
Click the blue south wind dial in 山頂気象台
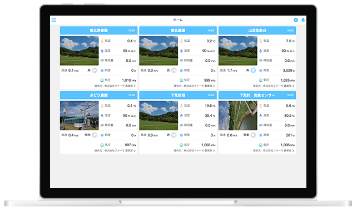coord(253,71)
